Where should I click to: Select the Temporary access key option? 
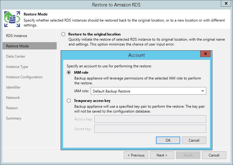pyautogui.click(x=69, y=100)
